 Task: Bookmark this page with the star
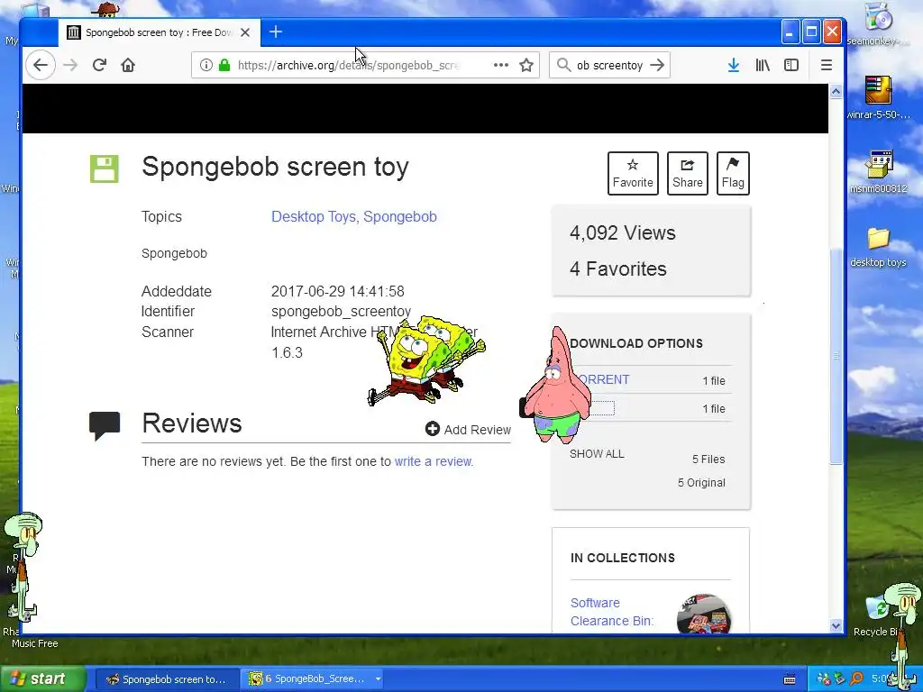pyautogui.click(x=526, y=65)
